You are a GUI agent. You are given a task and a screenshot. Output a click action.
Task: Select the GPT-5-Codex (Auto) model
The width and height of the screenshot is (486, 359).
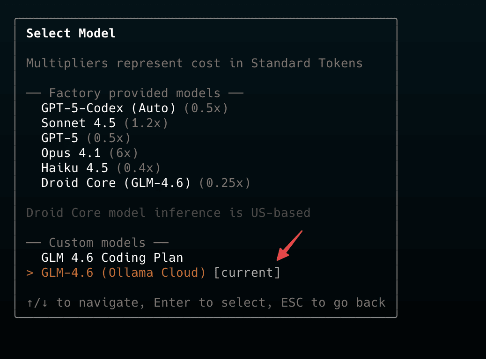pos(108,108)
